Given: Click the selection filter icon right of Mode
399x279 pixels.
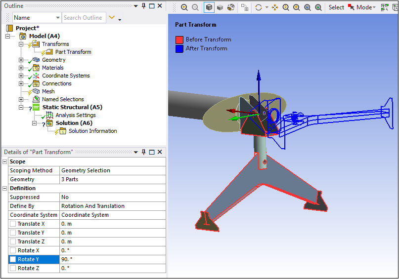Looking at the screenshot, I should (385, 7).
